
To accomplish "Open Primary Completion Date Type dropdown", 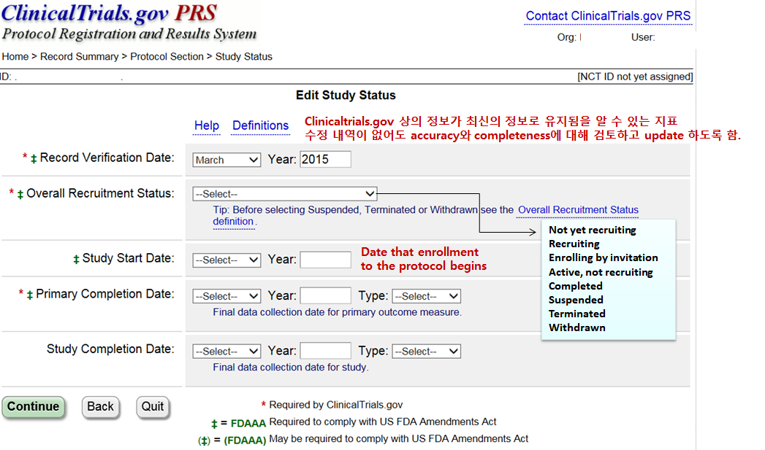I will coord(427,296).
